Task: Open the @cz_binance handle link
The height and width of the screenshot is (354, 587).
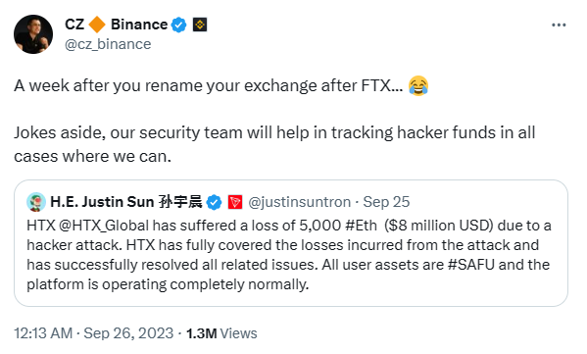Action: tap(108, 44)
